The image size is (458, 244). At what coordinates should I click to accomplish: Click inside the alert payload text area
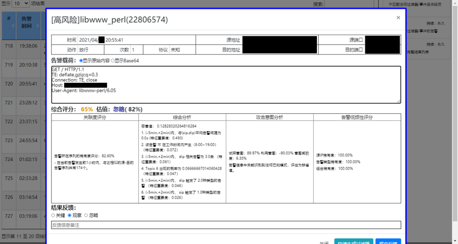coord(226,85)
